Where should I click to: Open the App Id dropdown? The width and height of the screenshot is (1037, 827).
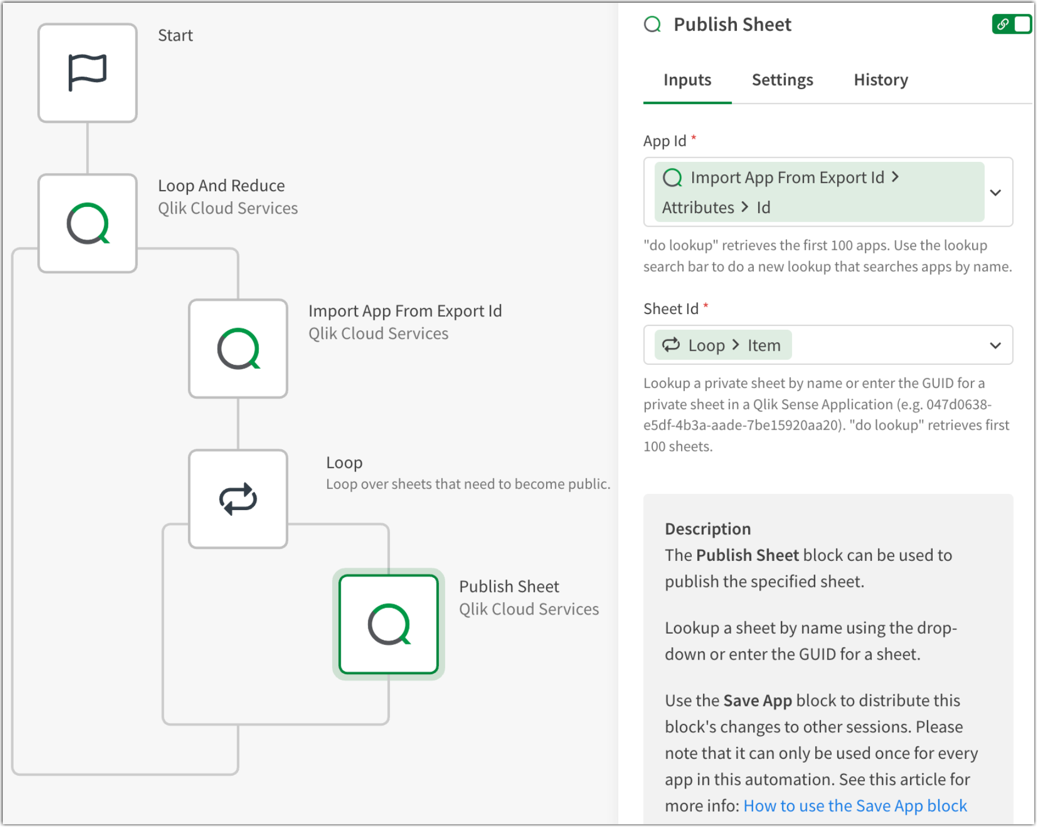point(996,192)
